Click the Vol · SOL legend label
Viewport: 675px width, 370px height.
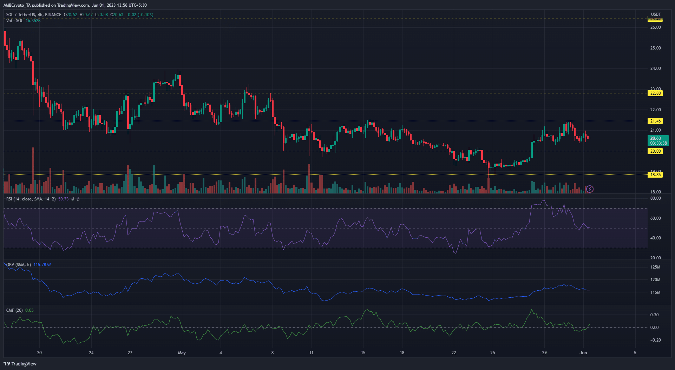15,20
